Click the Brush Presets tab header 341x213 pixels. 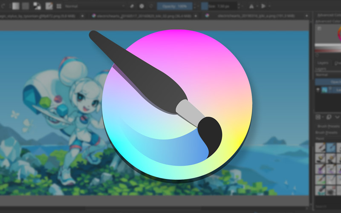click(328, 126)
